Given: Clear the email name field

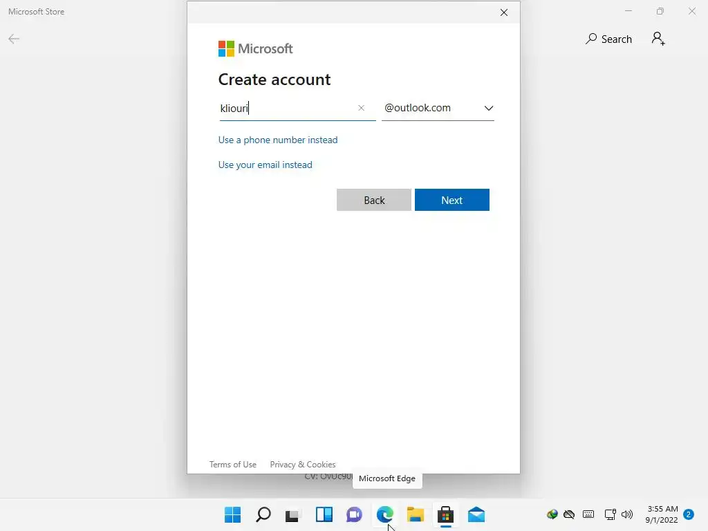Looking at the screenshot, I should point(361,108).
